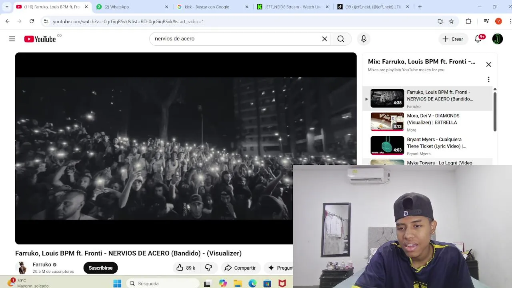
Task: Select Mora, Dei V - DIAMONDS title
Action: click(x=433, y=119)
